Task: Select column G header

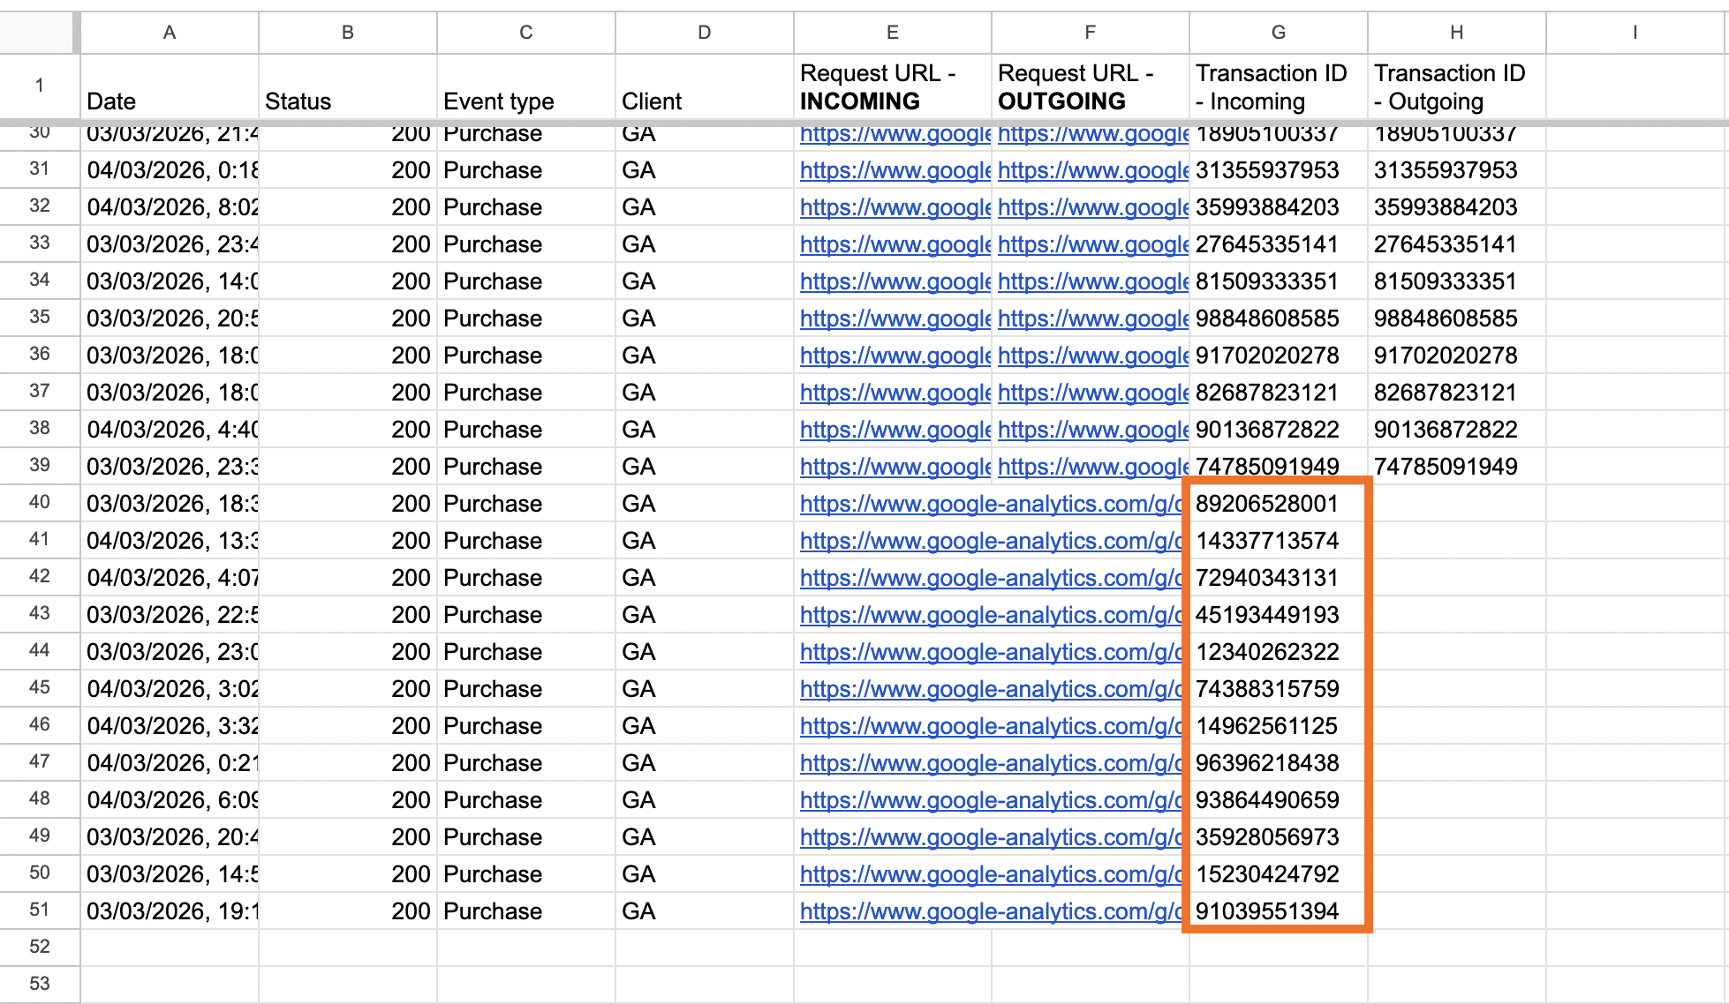Action: pos(1278,33)
